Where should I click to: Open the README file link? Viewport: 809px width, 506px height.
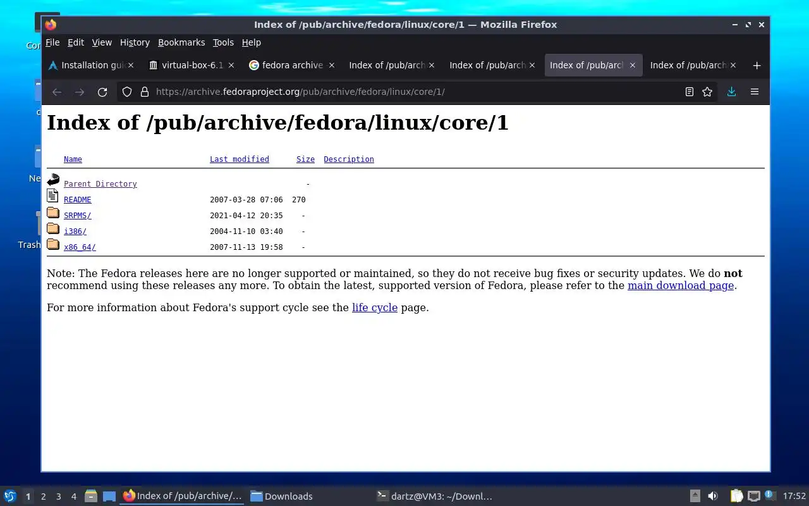(78, 200)
